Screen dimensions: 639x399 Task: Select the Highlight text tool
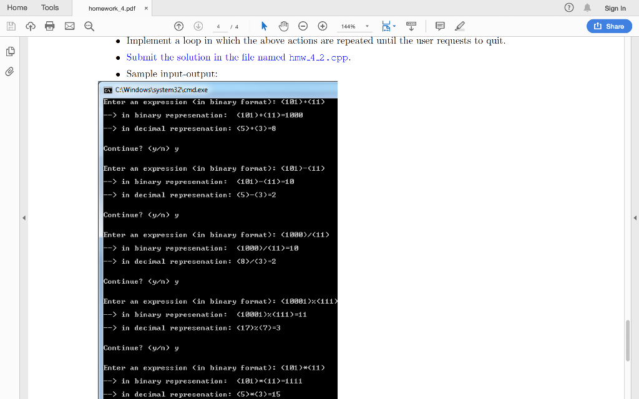[459, 26]
